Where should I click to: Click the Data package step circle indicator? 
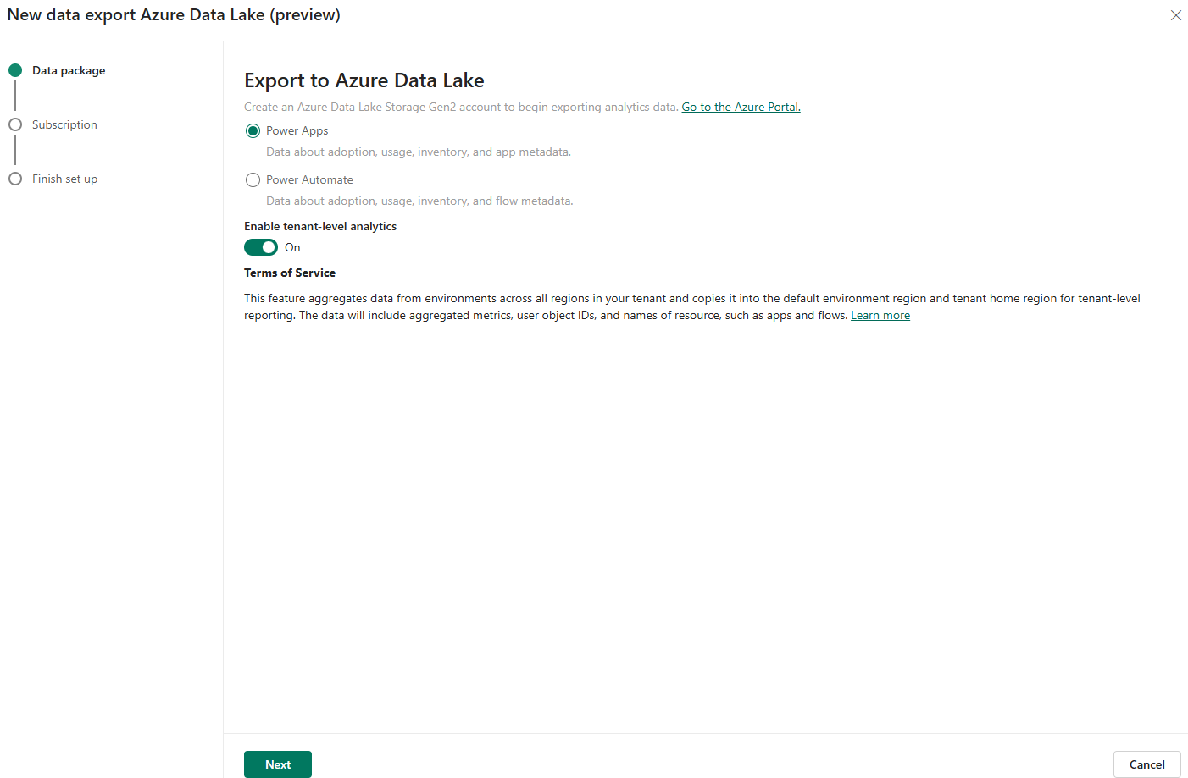coord(15,70)
